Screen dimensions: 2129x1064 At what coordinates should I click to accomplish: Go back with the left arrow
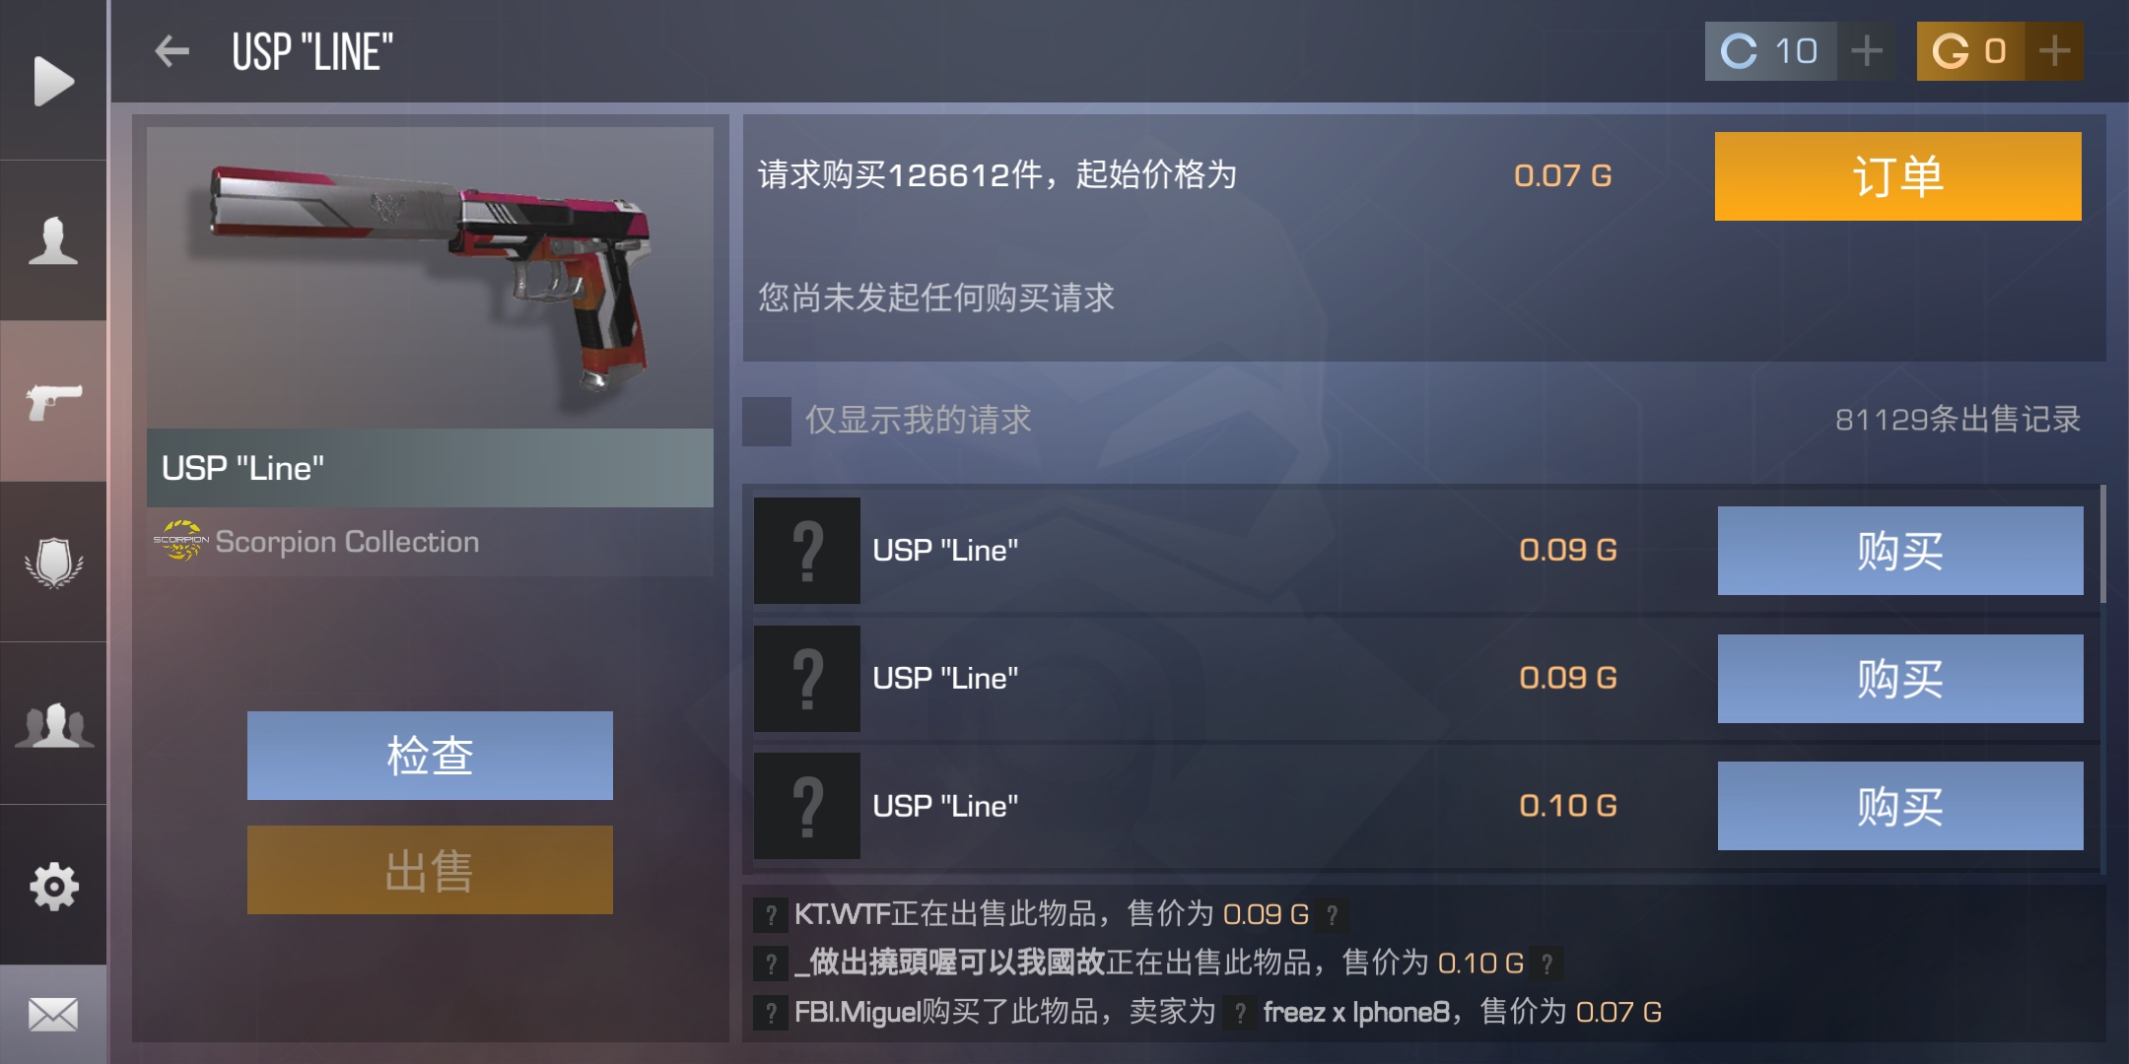[x=172, y=51]
